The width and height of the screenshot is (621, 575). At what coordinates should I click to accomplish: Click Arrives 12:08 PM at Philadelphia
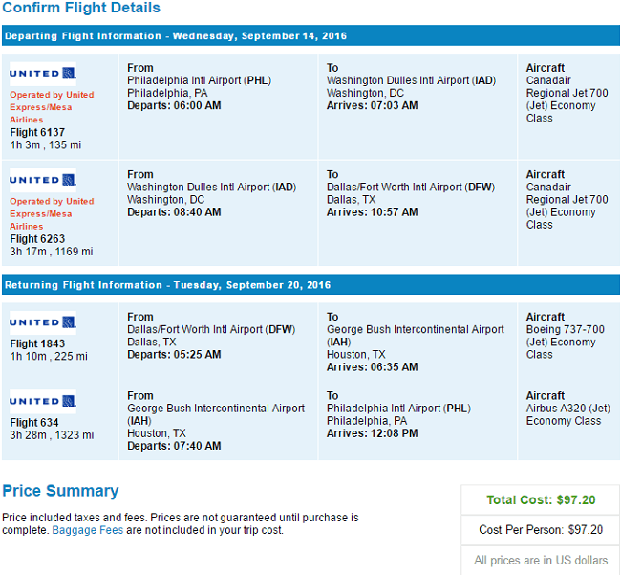point(372,433)
